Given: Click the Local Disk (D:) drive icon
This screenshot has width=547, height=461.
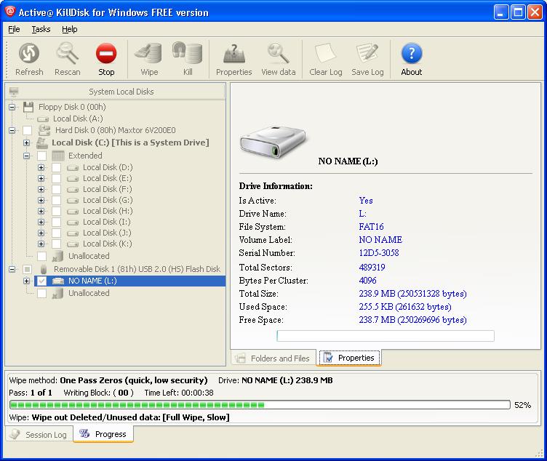Looking at the screenshot, I should (x=73, y=168).
